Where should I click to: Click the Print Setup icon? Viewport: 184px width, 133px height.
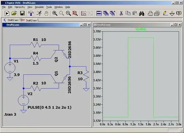click(x=150, y=14)
